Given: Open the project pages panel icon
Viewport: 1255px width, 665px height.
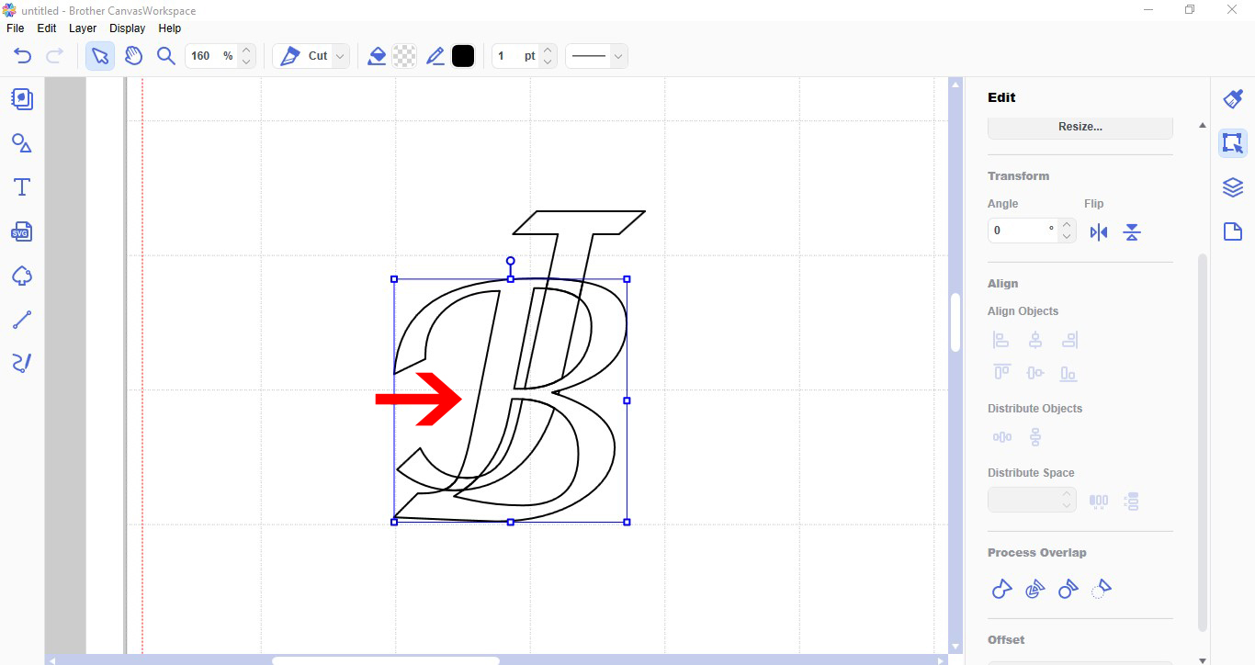Looking at the screenshot, I should (x=22, y=99).
